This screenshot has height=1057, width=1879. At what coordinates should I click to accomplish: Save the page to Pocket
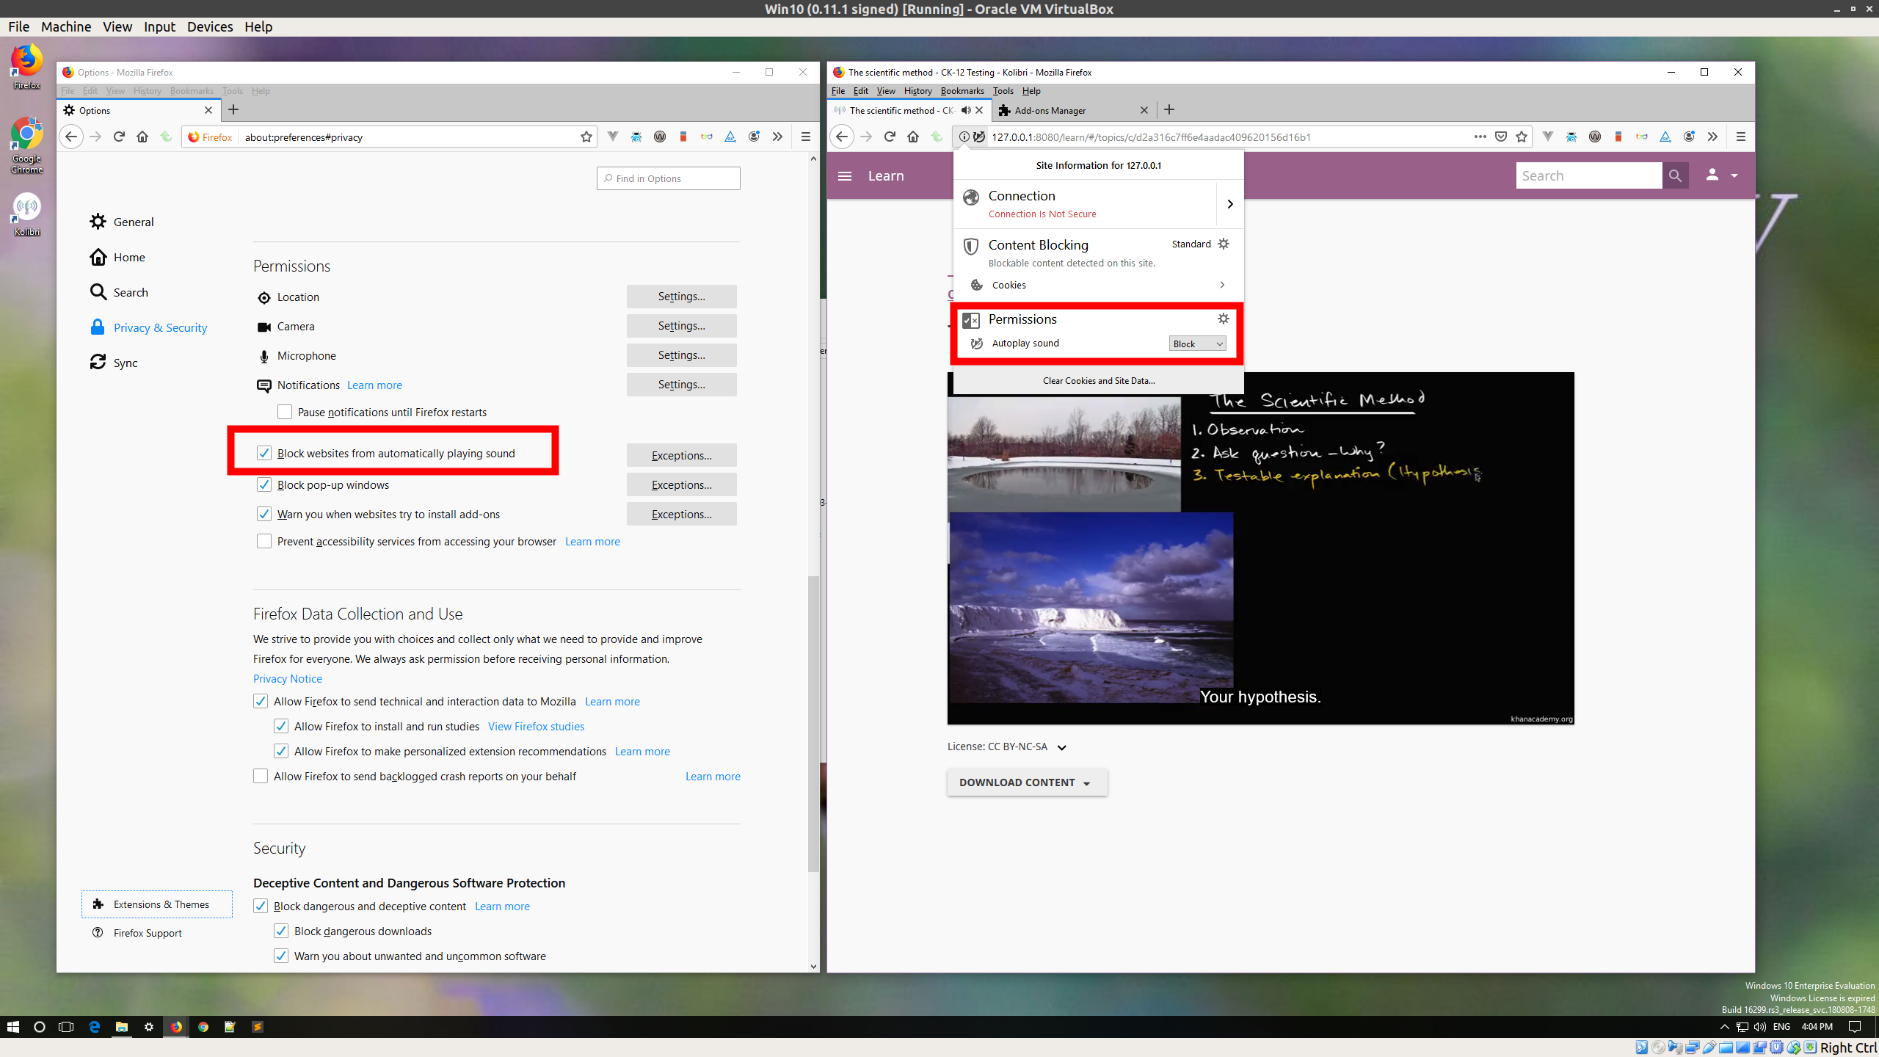1501,137
